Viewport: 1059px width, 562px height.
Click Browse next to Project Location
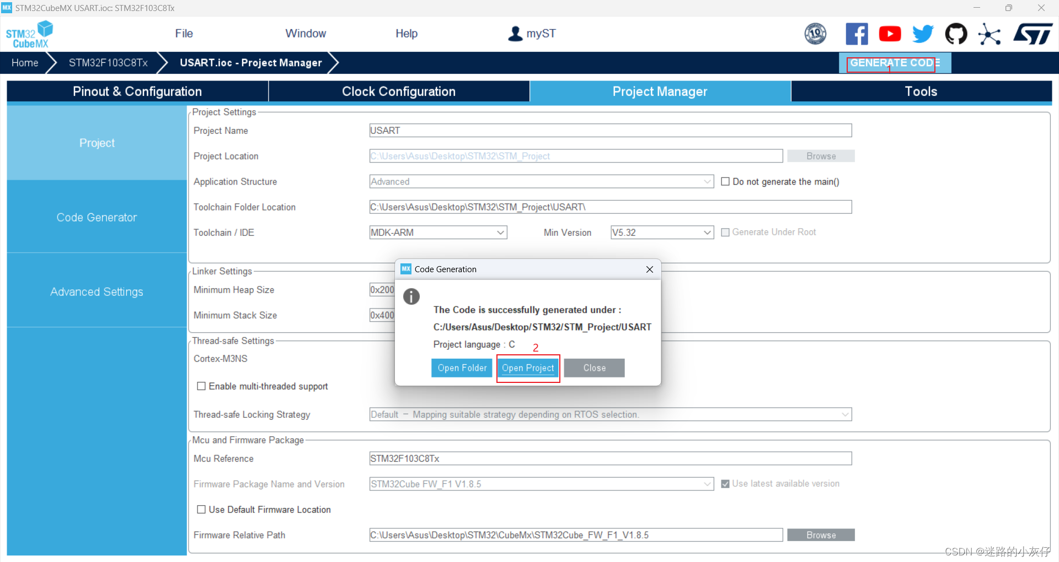821,156
